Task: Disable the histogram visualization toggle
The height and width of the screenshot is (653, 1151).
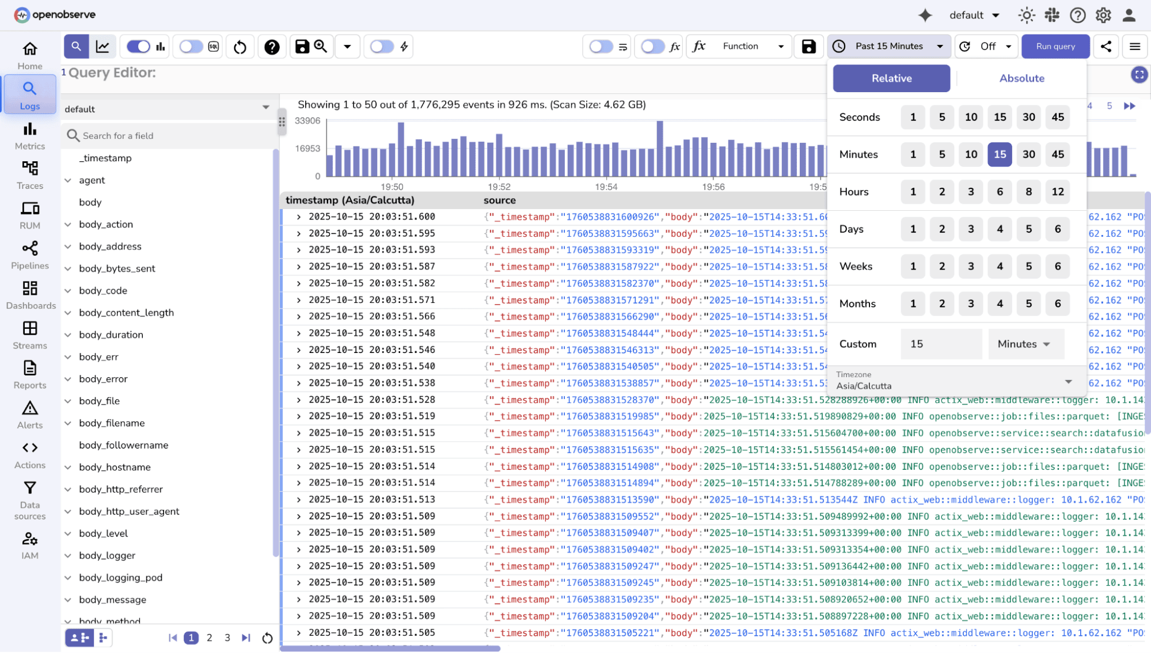Action: pyautogui.click(x=138, y=46)
